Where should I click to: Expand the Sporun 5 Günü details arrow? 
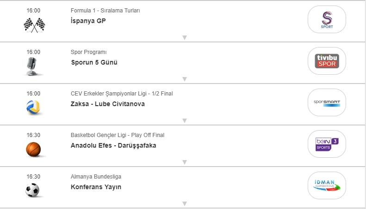pos(184,79)
